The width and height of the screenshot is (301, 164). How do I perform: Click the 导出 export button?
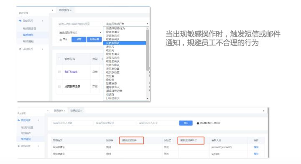pyautogui.click(x=64, y=40)
